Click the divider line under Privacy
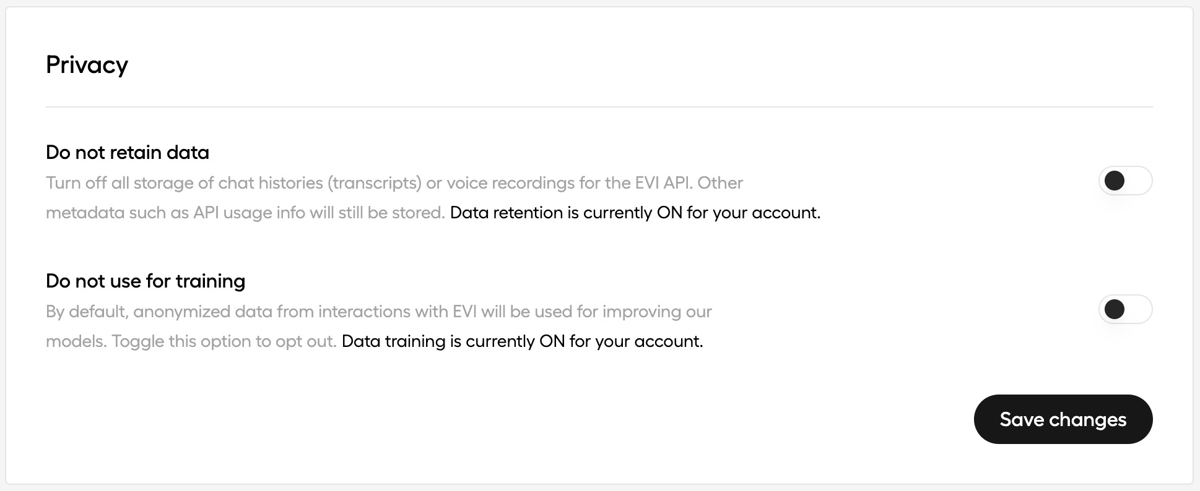 (599, 106)
